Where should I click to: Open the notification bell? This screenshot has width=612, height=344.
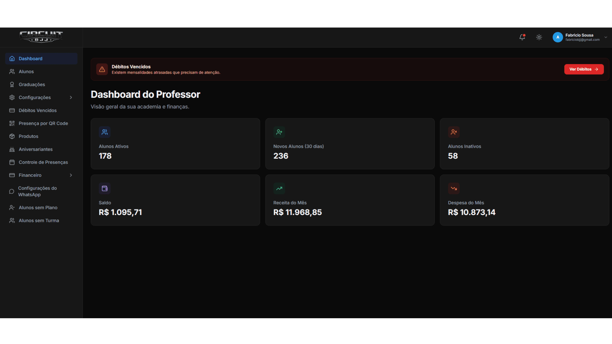pos(522,37)
